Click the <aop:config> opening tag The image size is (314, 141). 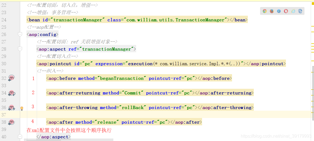click(42, 34)
